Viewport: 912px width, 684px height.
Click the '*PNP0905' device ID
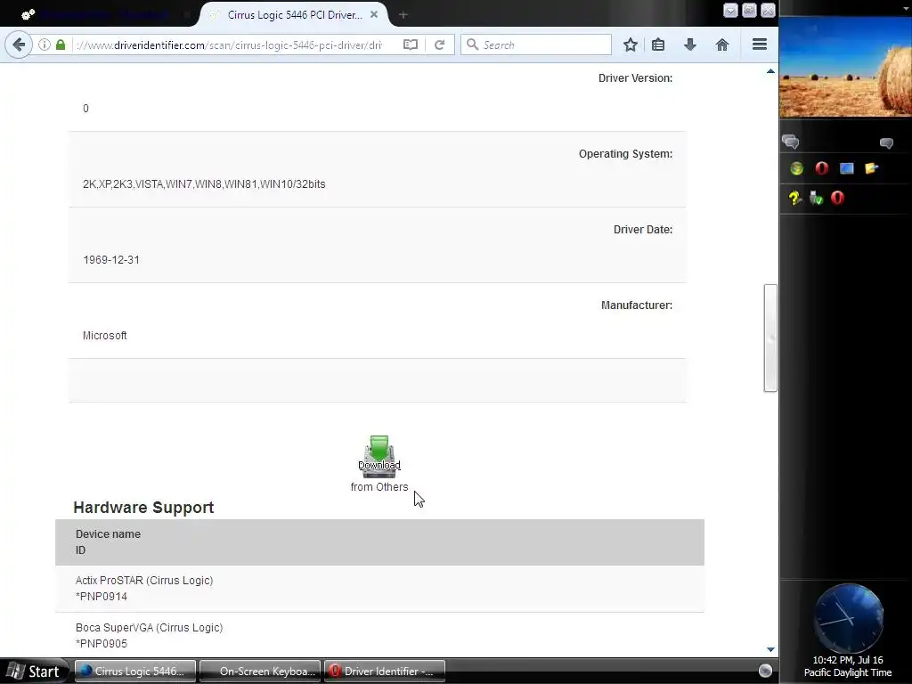tap(102, 643)
